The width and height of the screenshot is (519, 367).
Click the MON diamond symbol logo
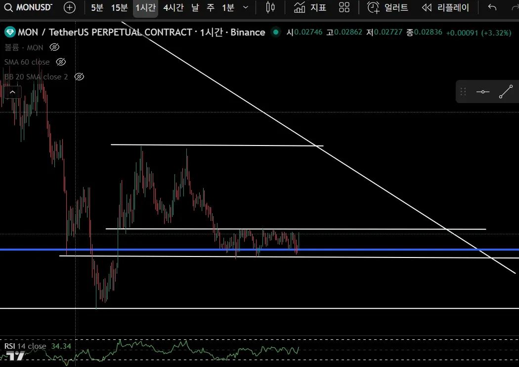pos(10,32)
